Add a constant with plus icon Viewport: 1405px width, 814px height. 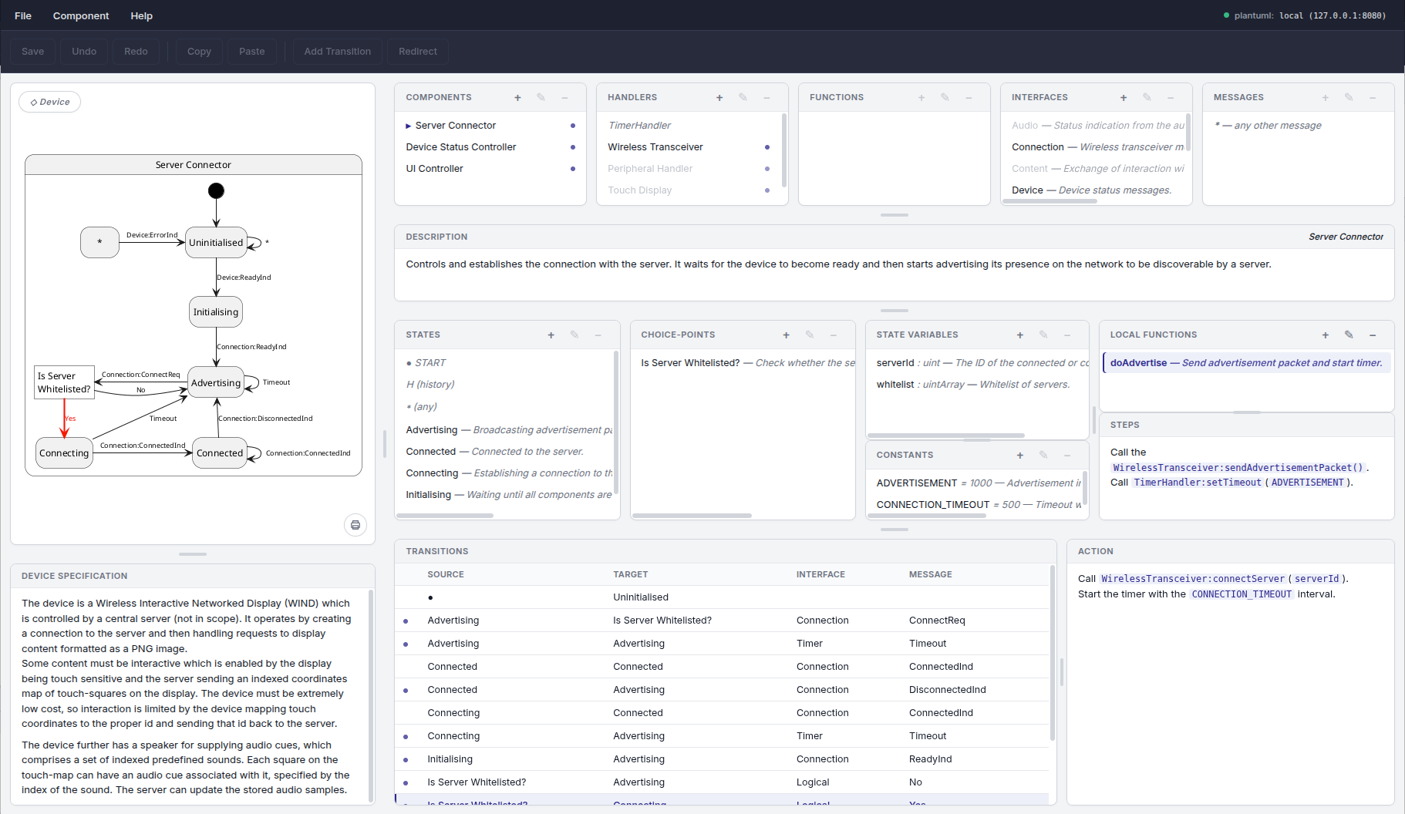pyautogui.click(x=1019, y=456)
